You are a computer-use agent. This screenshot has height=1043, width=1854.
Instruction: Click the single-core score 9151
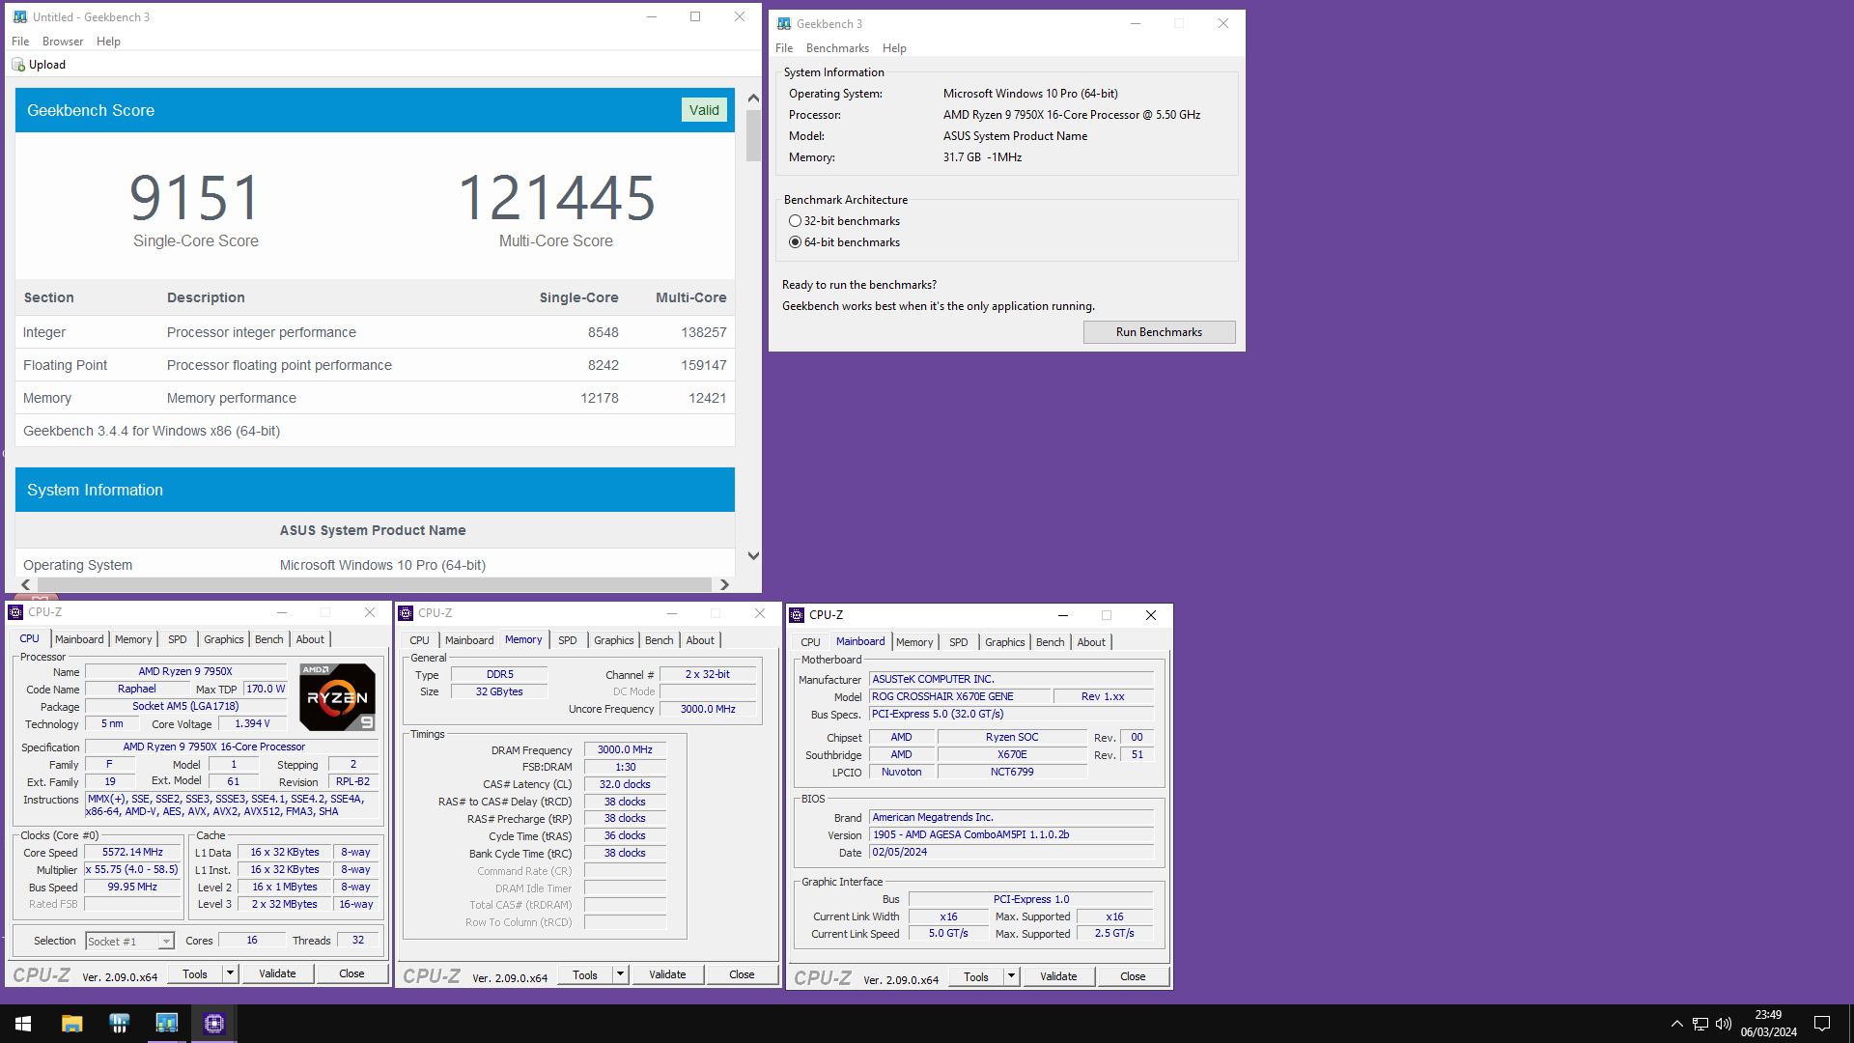195,197
